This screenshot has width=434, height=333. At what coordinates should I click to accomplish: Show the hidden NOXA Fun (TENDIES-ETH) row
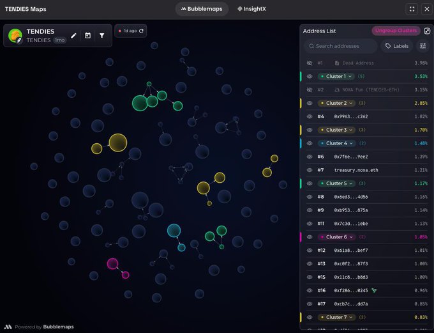(310, 90)
